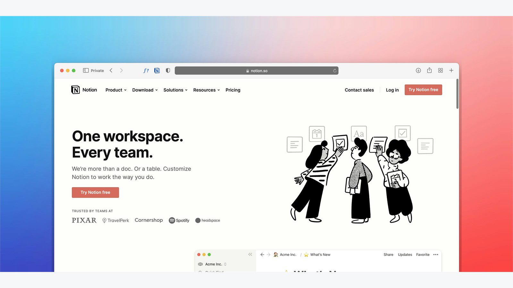Click Favorite in the Acme preview
This screenshot has height=288, width=513.
(423, 254)
